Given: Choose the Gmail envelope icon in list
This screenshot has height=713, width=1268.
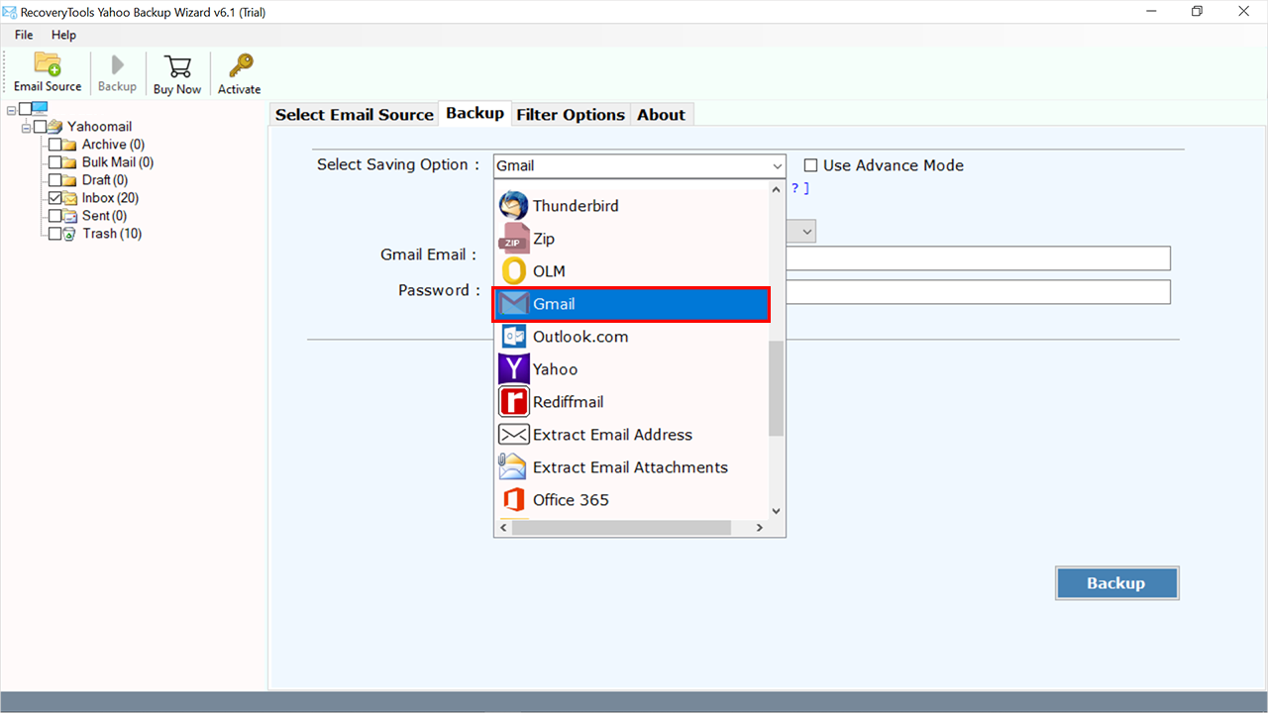Looking at the screenshot, I should 513,304.
